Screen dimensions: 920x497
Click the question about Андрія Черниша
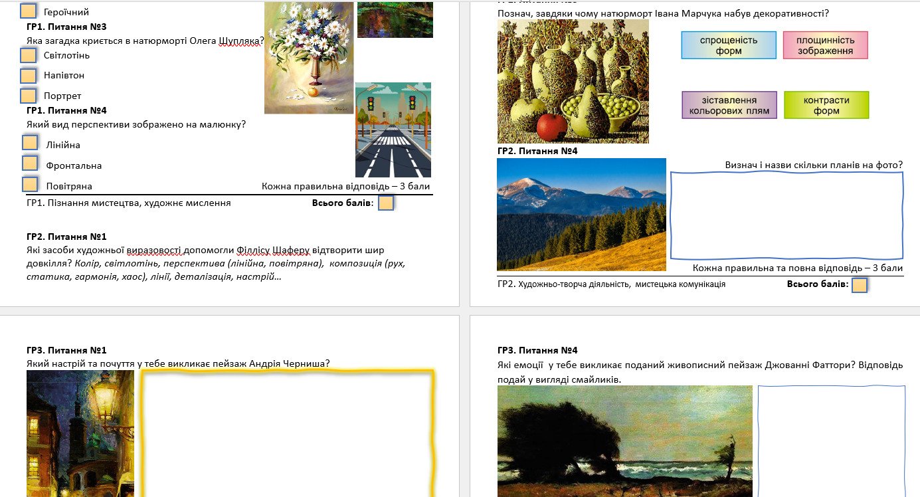[x=178, y=363]
